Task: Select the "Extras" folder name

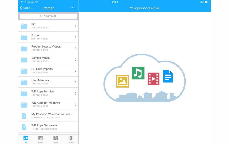Action: [35, 35]
